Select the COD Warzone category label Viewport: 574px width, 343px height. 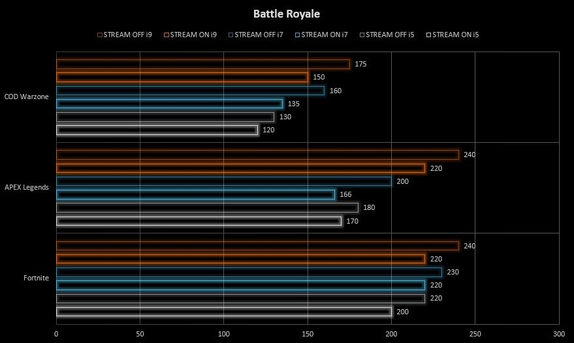(26, 97)
